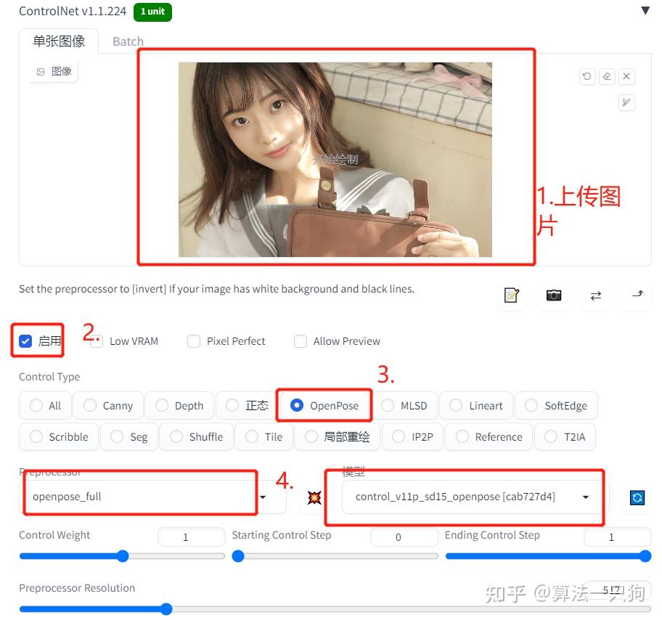The width and height of the screenshot is (662, 620).
Task: Click the undo icon above the uploaded image
Action: point(587,76)
